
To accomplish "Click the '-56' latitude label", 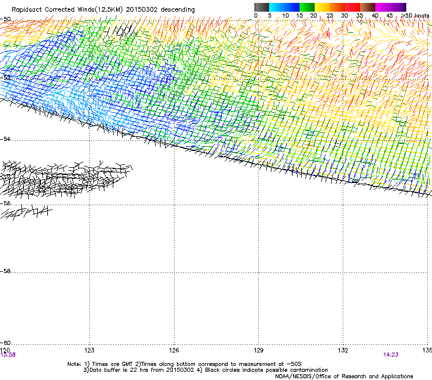I will coord(5,203).
